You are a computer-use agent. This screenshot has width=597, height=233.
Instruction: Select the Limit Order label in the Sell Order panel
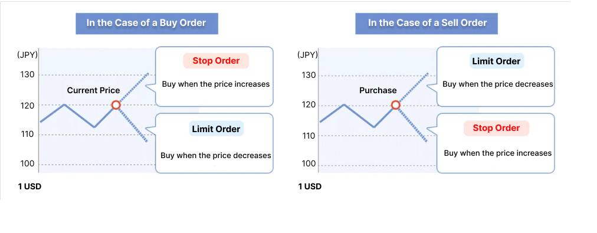(x=497, y=61)
